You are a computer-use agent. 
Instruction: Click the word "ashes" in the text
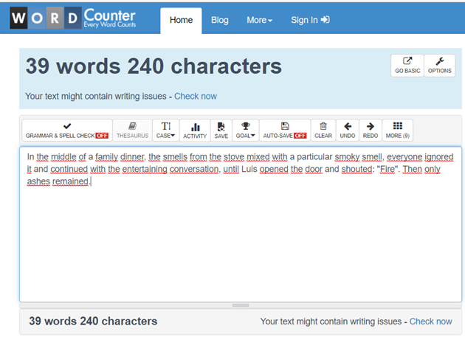[38, 181]
